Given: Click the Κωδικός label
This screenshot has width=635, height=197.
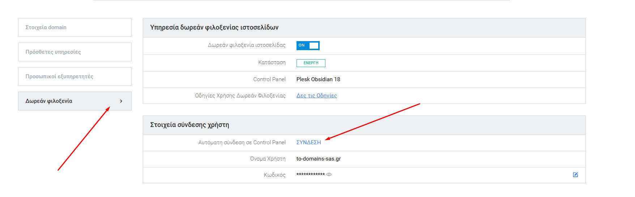Looking at the screenshot, I should (x=274, y=175).
